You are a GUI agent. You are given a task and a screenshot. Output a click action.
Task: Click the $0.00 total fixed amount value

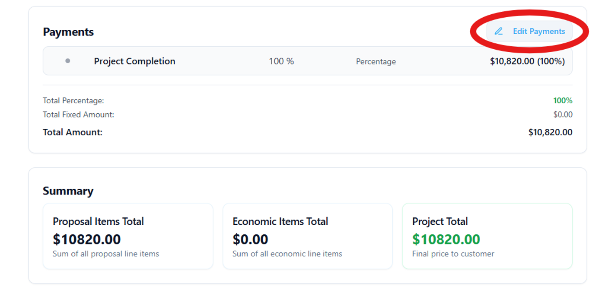[x=563, y=115]
